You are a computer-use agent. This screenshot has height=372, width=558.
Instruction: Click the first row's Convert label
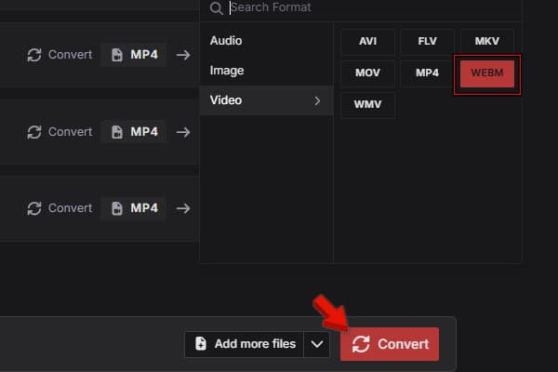tap(70, 55)
